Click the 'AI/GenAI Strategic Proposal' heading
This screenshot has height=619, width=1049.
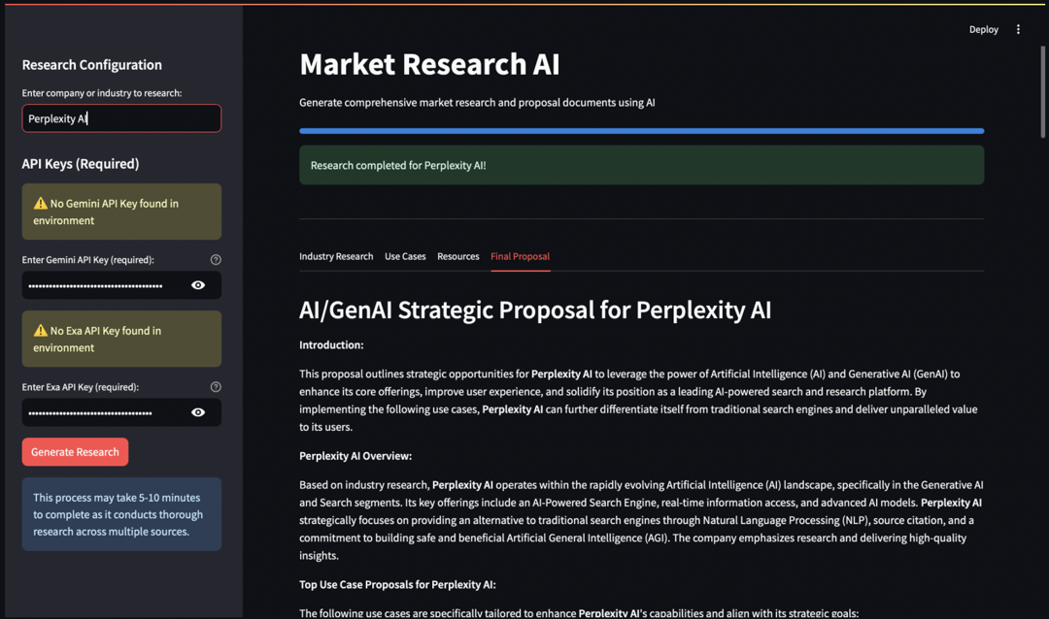click(535, 310)
